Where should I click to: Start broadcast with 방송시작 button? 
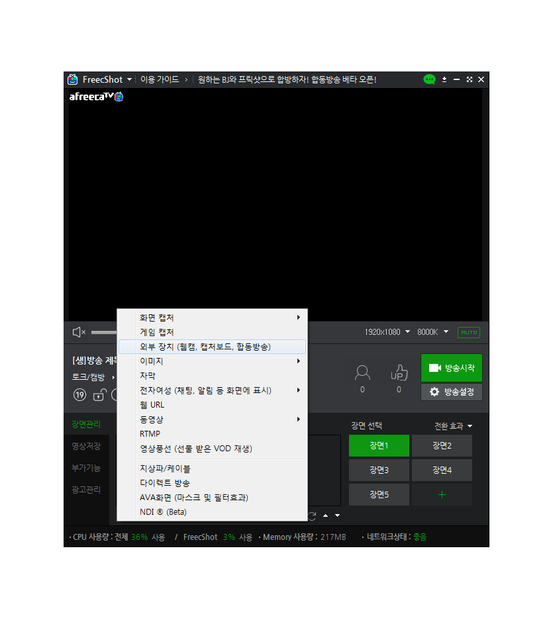[x=452, y=368]
